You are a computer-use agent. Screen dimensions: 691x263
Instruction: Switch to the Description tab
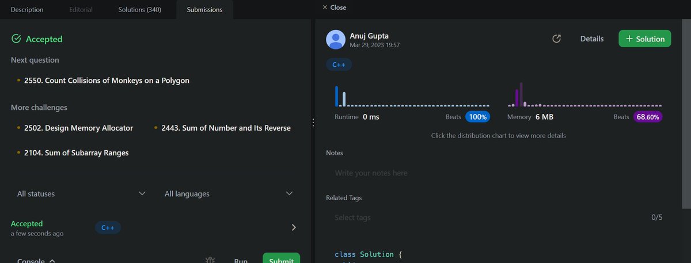point(26,10)
